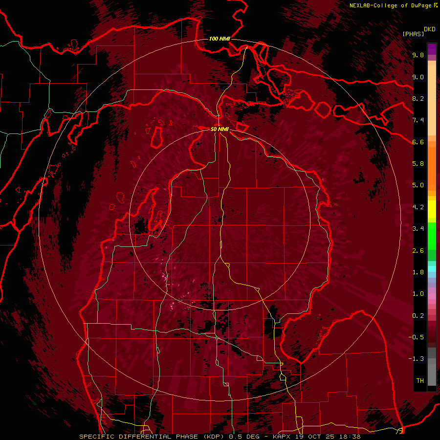Click the 1.0 value on the color scale
The image size is (440, 440).
(x=418, y=294)
